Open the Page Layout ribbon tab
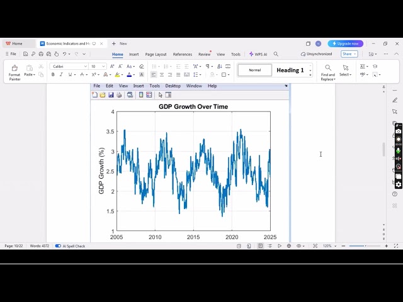The height and width of the screenshot is (302, 403). coord(156,55)
